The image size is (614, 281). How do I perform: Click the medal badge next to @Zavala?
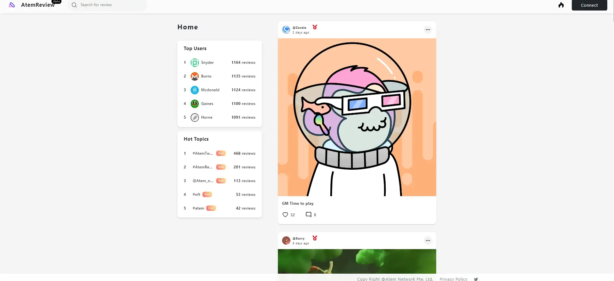point(315,27)
